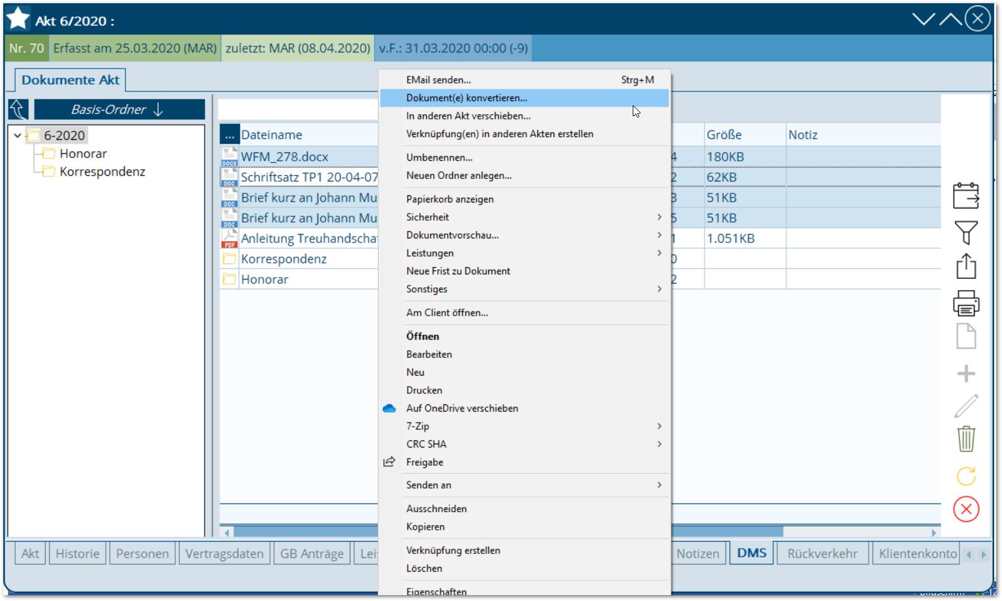This screenshot has height=601, width=1002.
Task: Click the printer icon
Action: click(x=966, y=303)
